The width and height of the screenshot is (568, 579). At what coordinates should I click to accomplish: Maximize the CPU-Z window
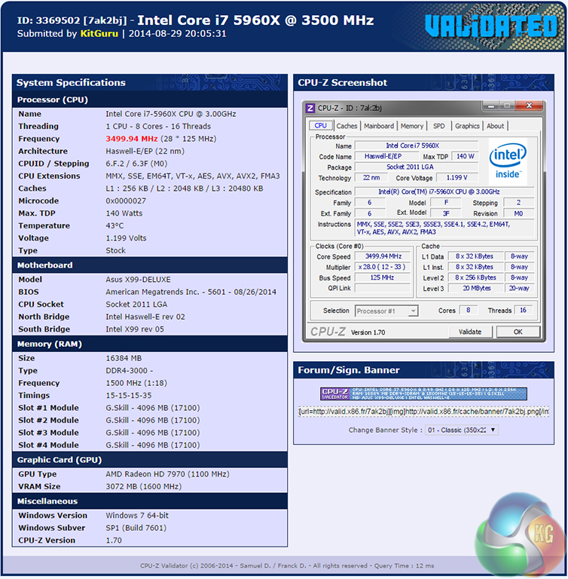coord(507,106)
